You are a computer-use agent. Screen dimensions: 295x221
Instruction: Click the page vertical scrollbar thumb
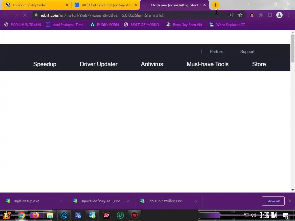pos(293,48)
